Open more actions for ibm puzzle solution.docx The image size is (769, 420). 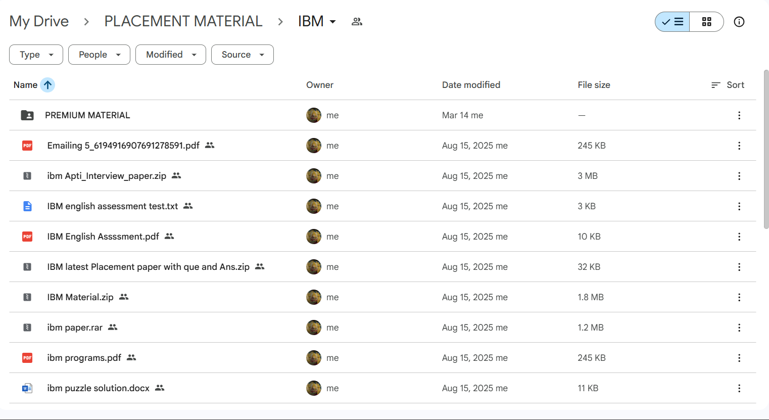pyautogui.click(x=739, y=388)
